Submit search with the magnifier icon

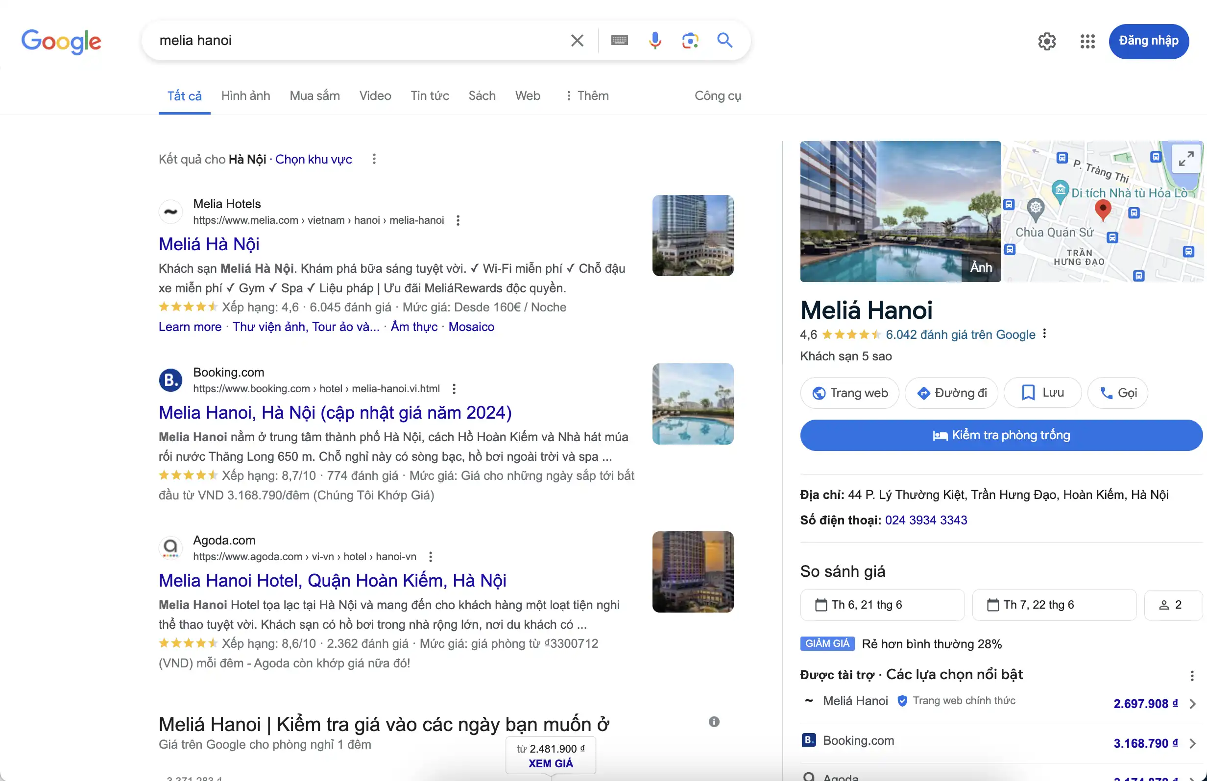click(x=724, y=40)
